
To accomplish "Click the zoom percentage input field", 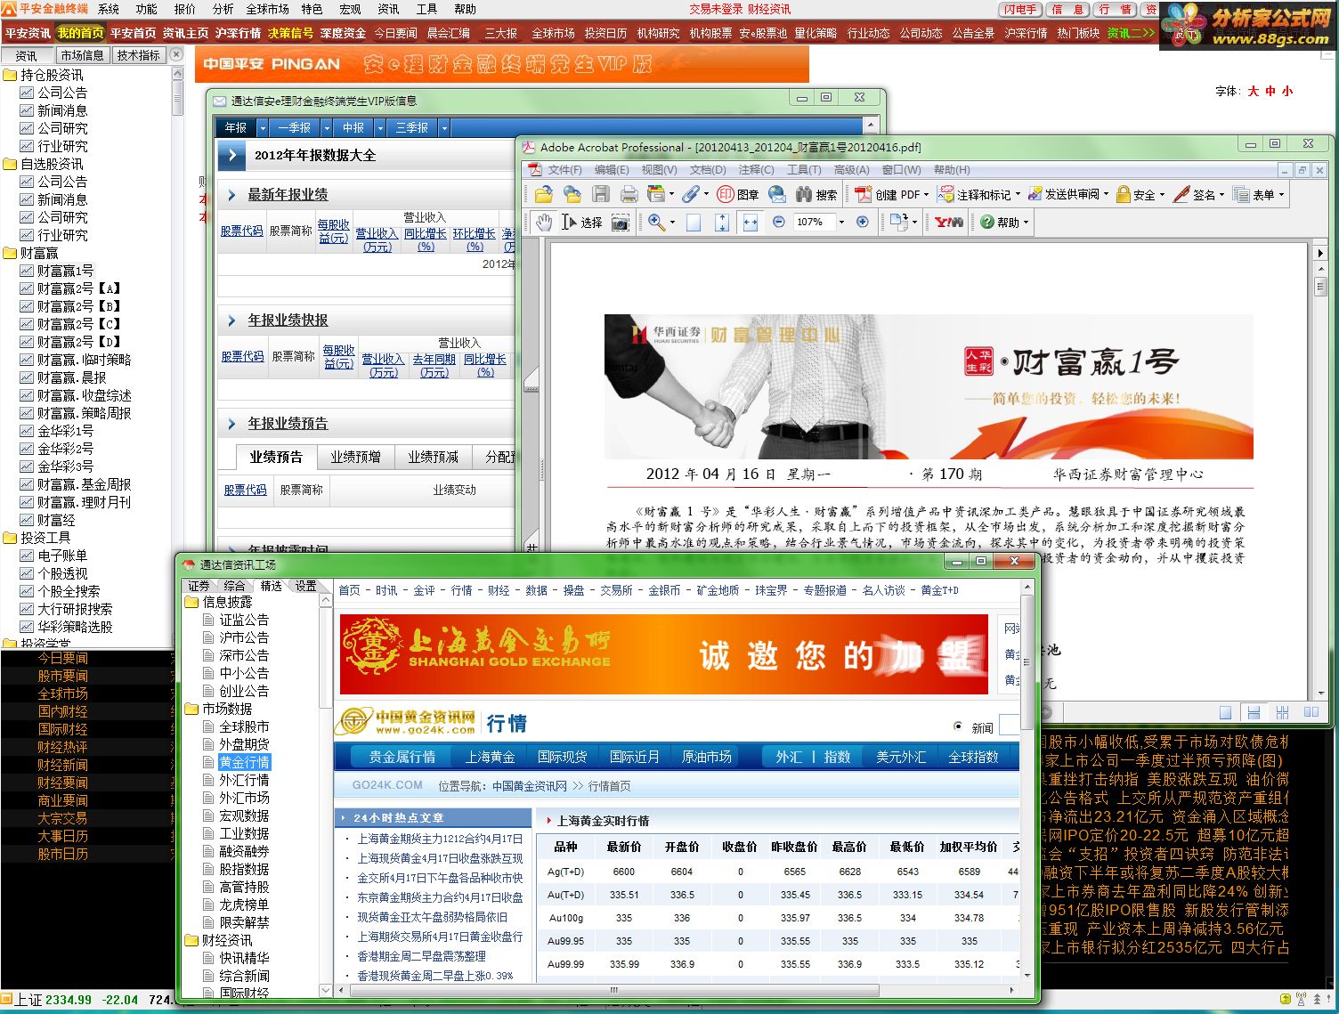I will (814, 222).
